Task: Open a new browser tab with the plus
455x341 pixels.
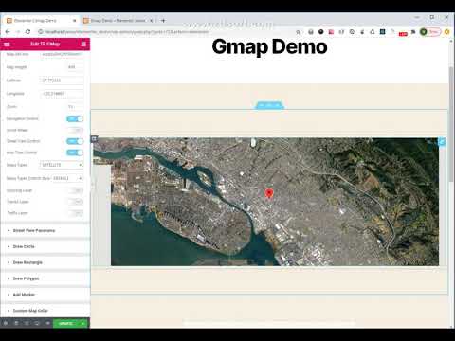Action: click(163, 21)
